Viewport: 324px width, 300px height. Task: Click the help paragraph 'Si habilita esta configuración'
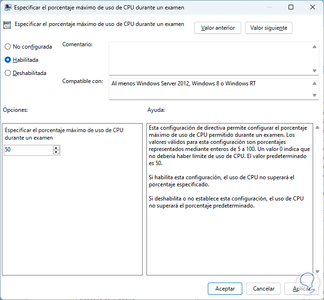(222, 181)
